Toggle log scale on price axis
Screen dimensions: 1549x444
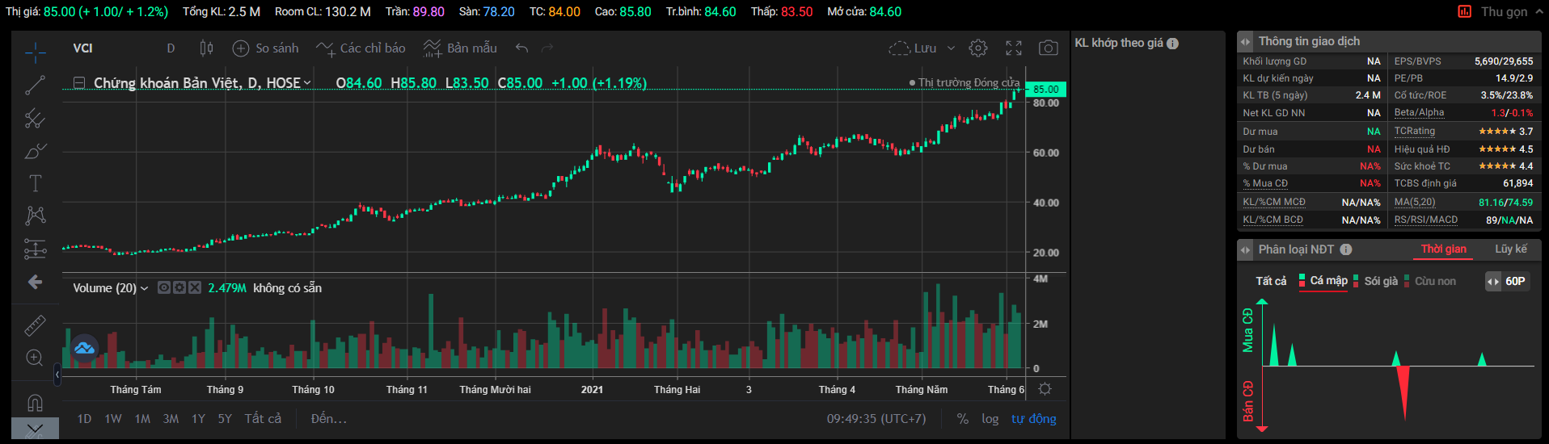(x=990, y=419)
